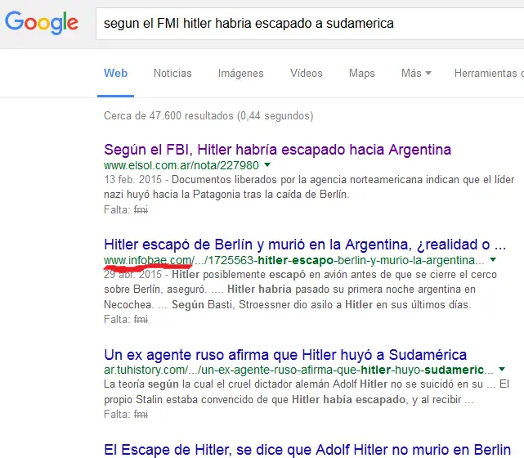Image resolution: width=524 pixels, height=458 pixels.
Task: Click the ar.tuhistory.com URL text
Action: pyautogui.click(x=298, y=370)
